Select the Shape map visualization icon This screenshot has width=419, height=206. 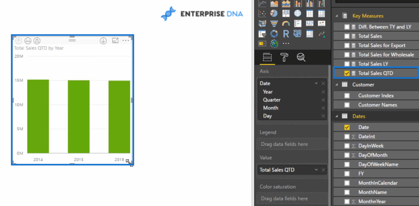pyautogui.click(x=298, y=34)
